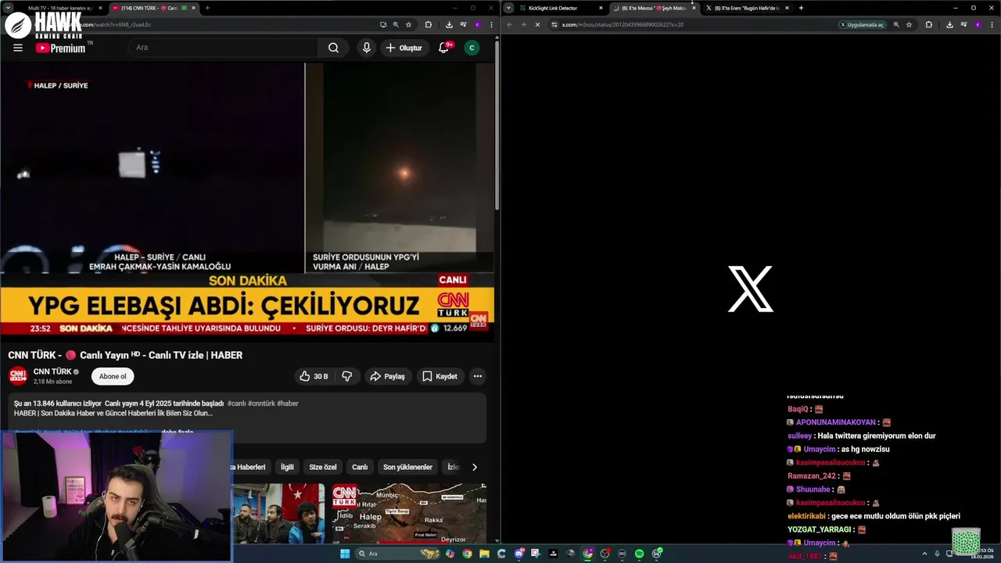The width and height of the screenshot is (1001, 563).
Task: Open the Windows Start menu
Action: pyautogui.click(x=345, y=554)
